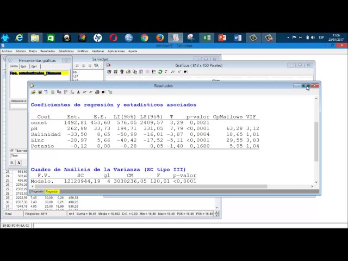The image size is (348, 261).
Task: Open the Resultados menu
Action: 47,51
